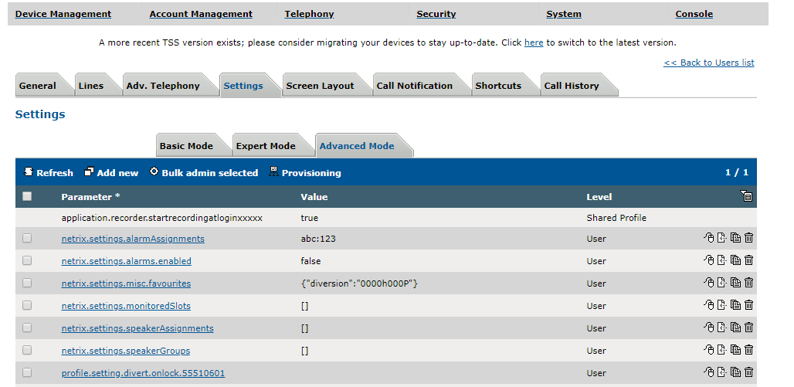Click mouse-shaped edit icon for speakerAssignments row
Screen dimensions: 794x387
(x=708, y=328)
